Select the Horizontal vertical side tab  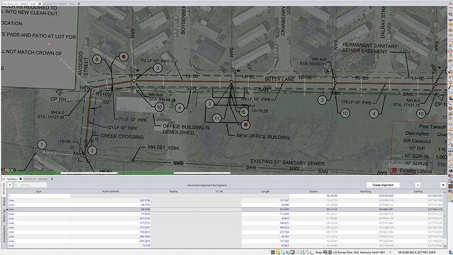(x=4, y=189)
